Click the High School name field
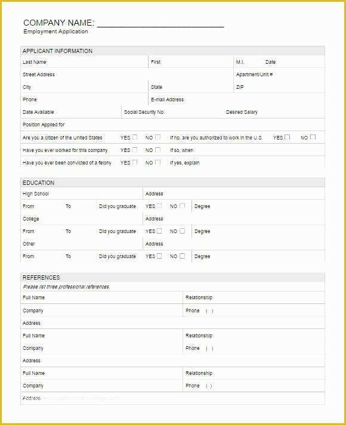Viewport: 346px width, 425px height. point(82,193)
